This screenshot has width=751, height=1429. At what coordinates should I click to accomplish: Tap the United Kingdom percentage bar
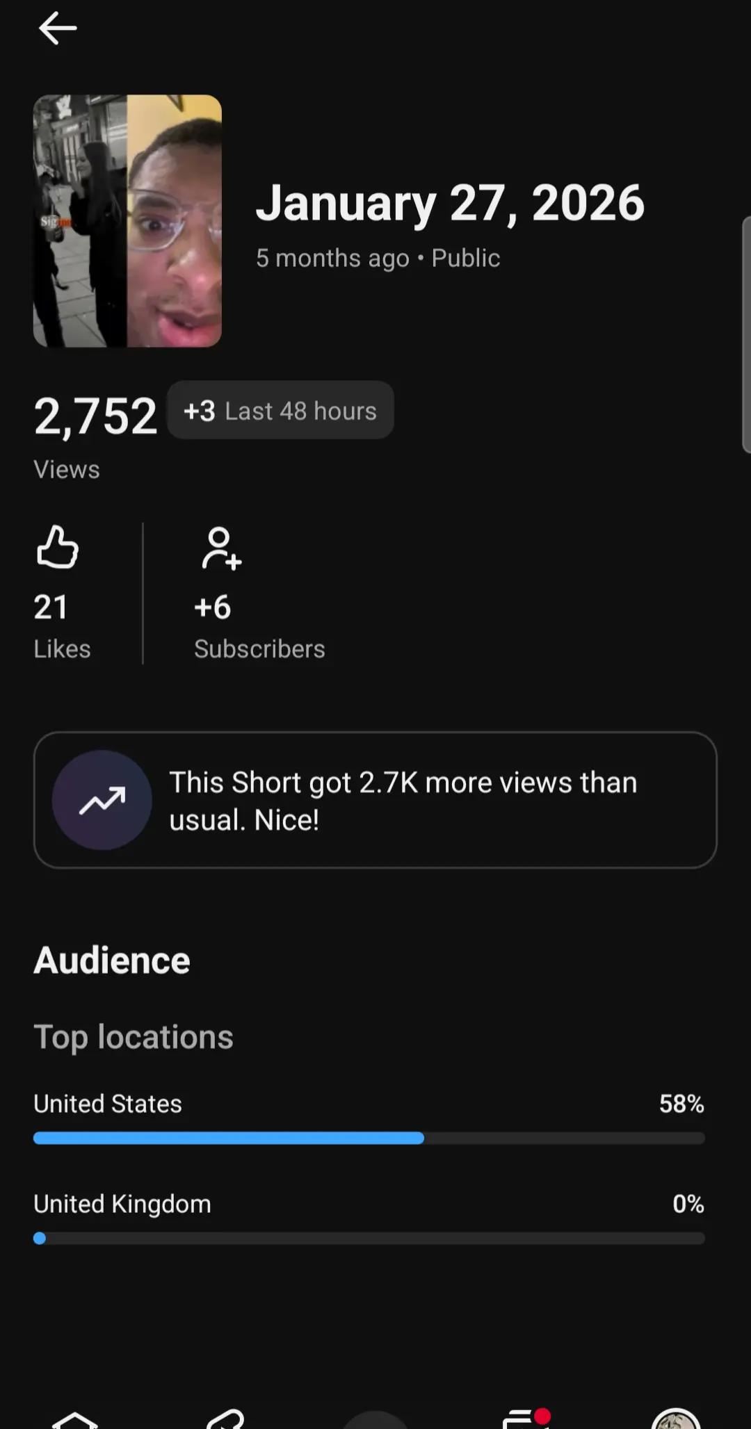[369, 1238]
